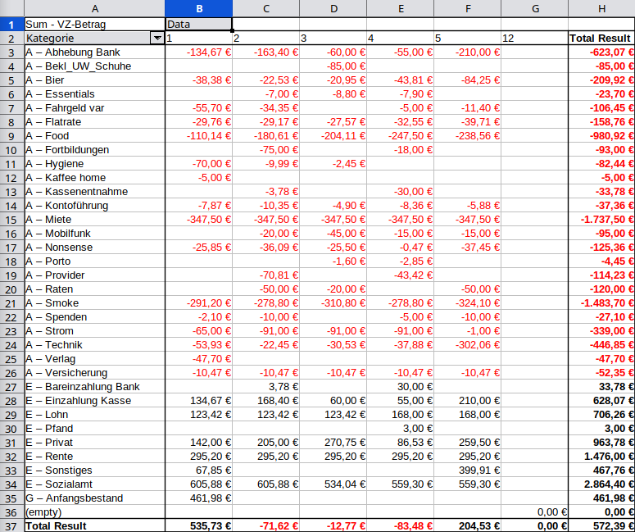Select the A – Miete category cell
This screenshot has width=635, height=532.
(x=94, y=220)
